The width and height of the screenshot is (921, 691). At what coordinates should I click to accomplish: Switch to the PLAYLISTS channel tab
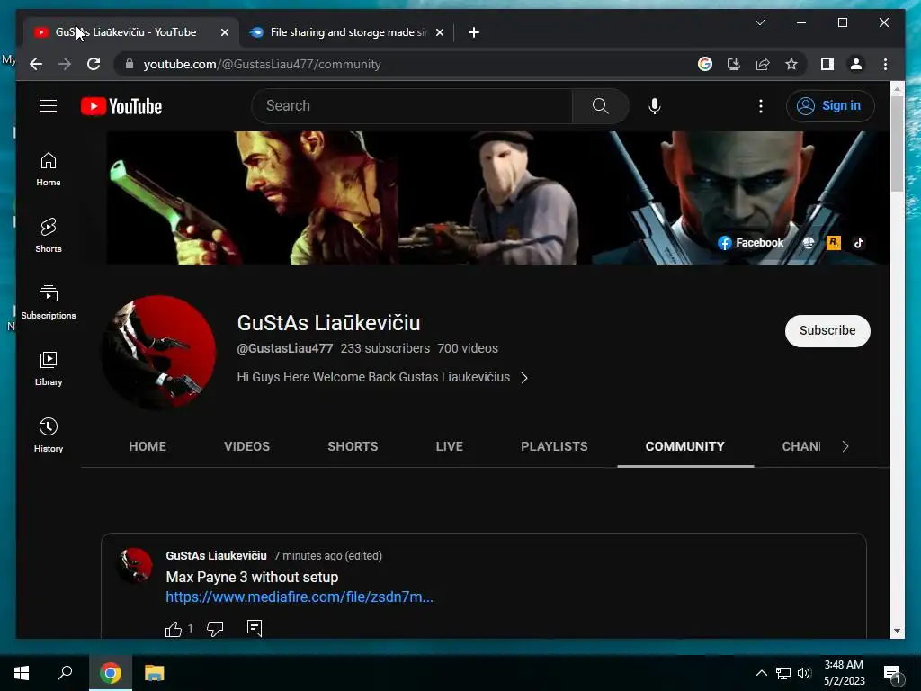coord(554,446)
